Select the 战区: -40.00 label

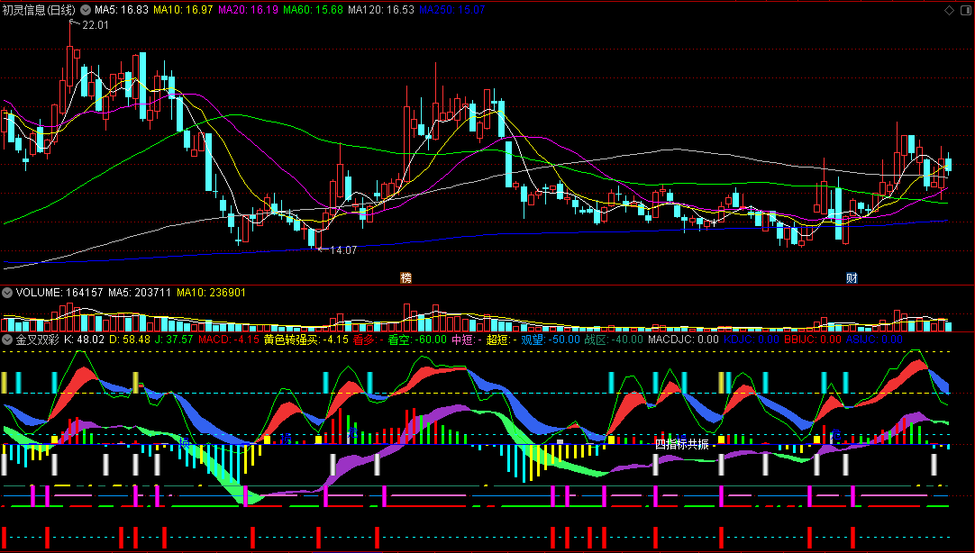coord(614,340)
